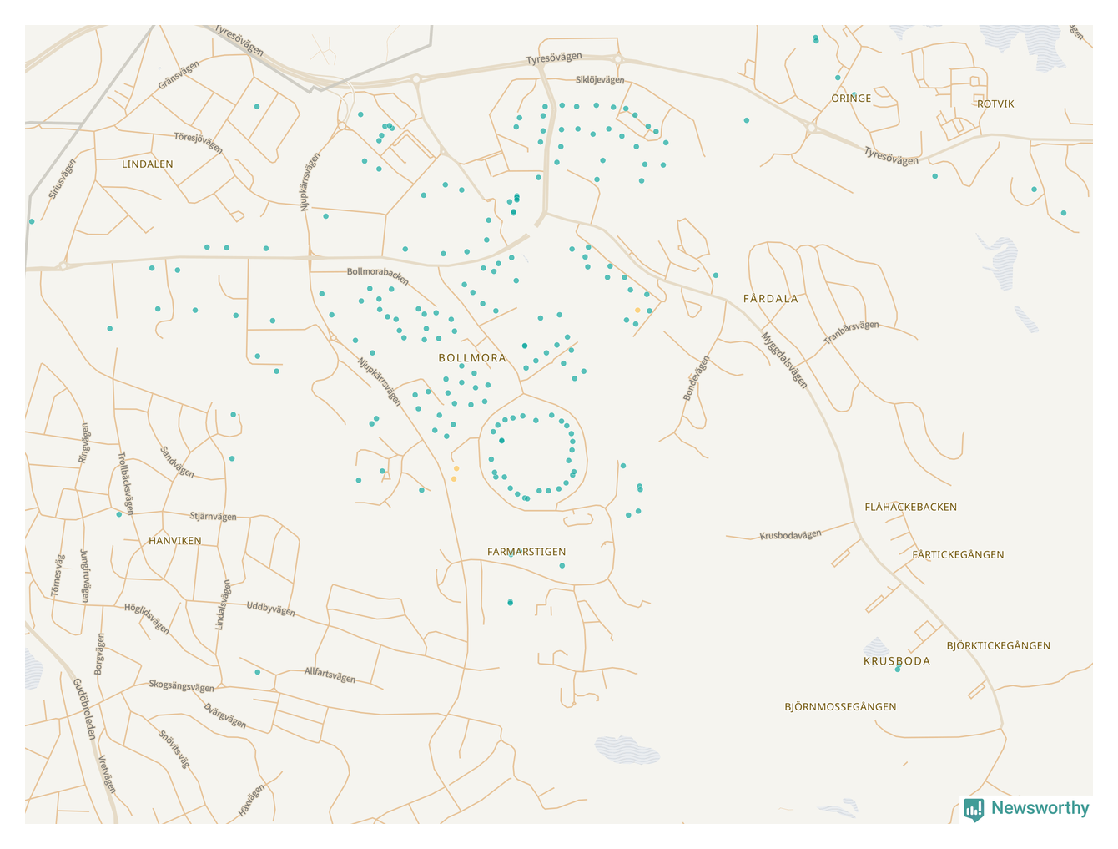Click the LINDALEN area label
Viewport: 1118px width, 849px height.
tap(148, 164)
